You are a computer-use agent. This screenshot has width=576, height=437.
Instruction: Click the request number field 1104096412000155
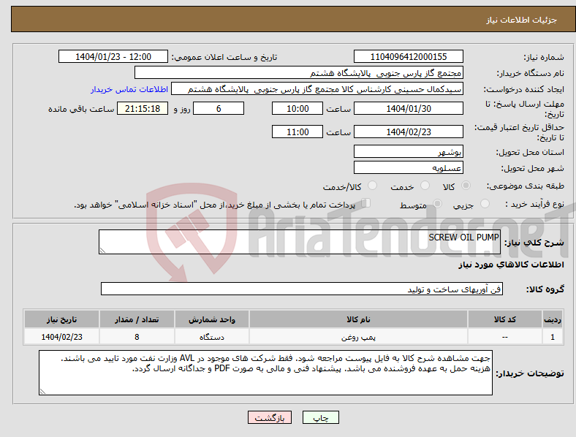pos(408,57)
